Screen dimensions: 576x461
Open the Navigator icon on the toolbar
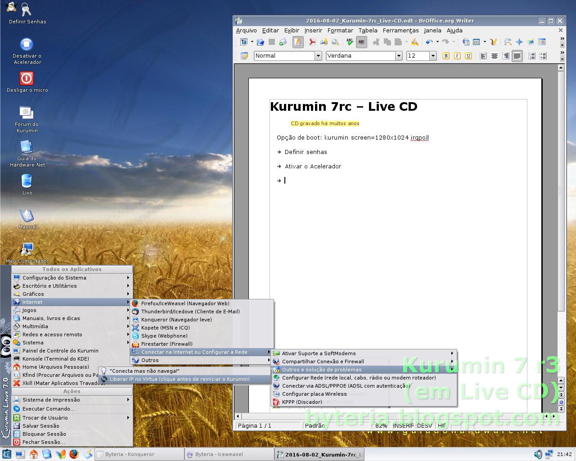click(x=519, y=41)
